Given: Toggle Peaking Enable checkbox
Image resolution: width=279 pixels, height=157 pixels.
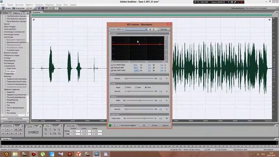Looking at the screenshot, I should pos(112,68).
